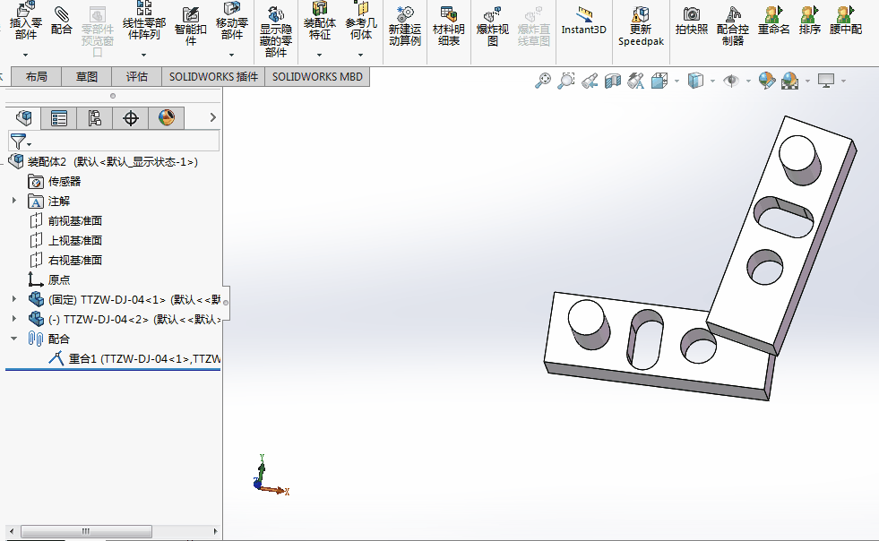This screenshot has height=541, width=879.
Task: Open the SOLIDWORKS MBD tab
Action: pos(317,77)
